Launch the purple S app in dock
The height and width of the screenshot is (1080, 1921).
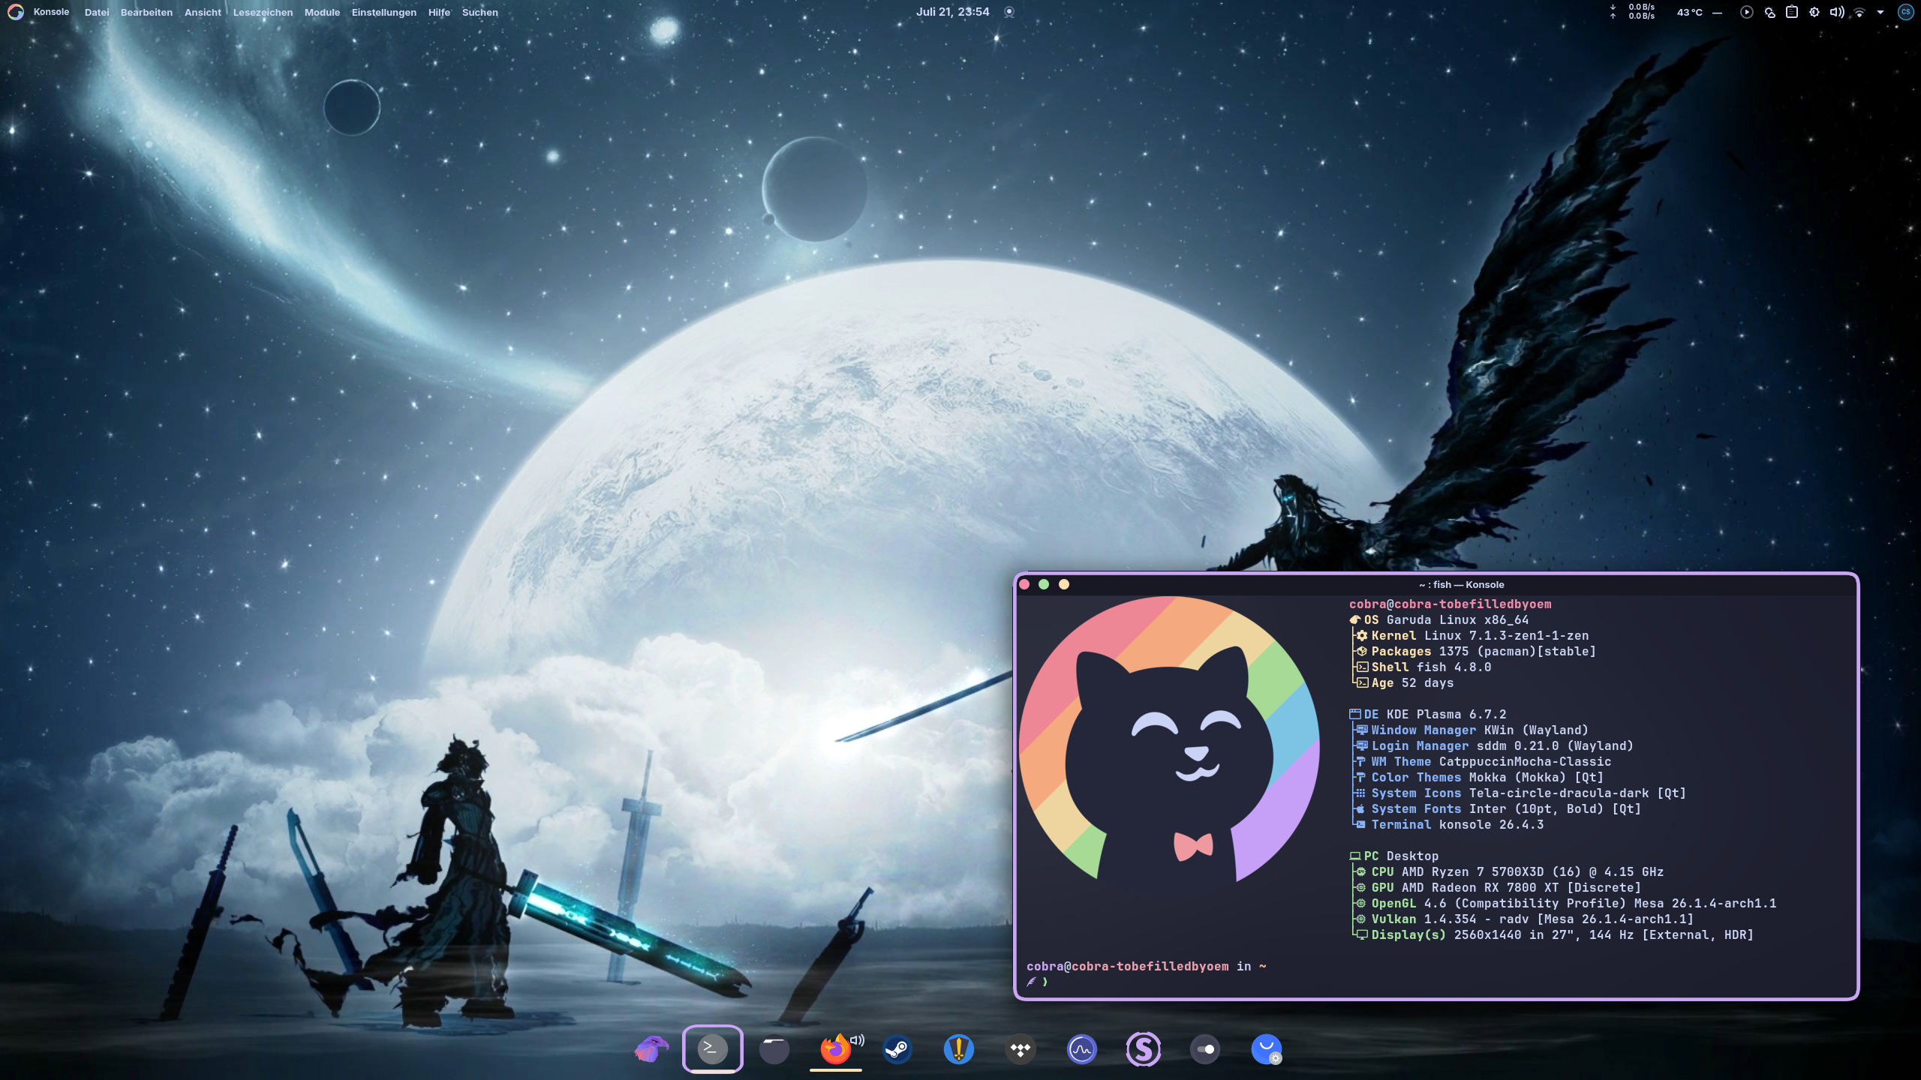point(1143,1048)
